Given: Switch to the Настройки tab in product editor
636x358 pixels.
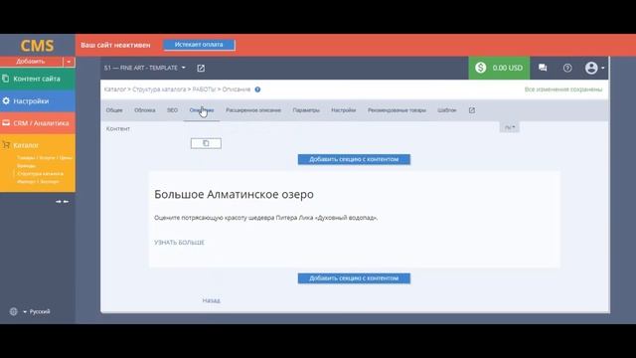Looking at the screenshot, I should point(344,110).
